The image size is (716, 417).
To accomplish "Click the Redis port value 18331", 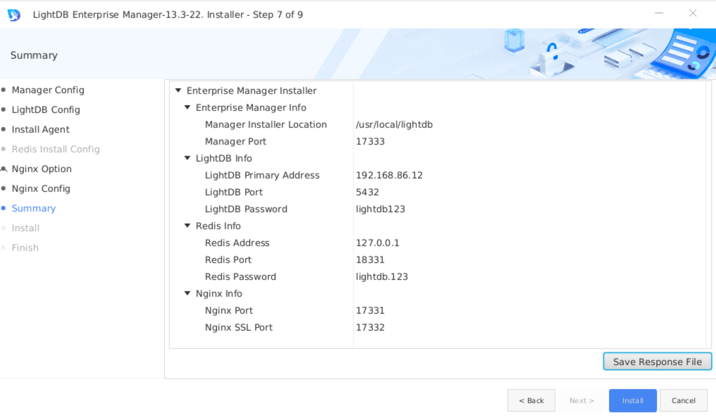I will click(x=370, y=260).
